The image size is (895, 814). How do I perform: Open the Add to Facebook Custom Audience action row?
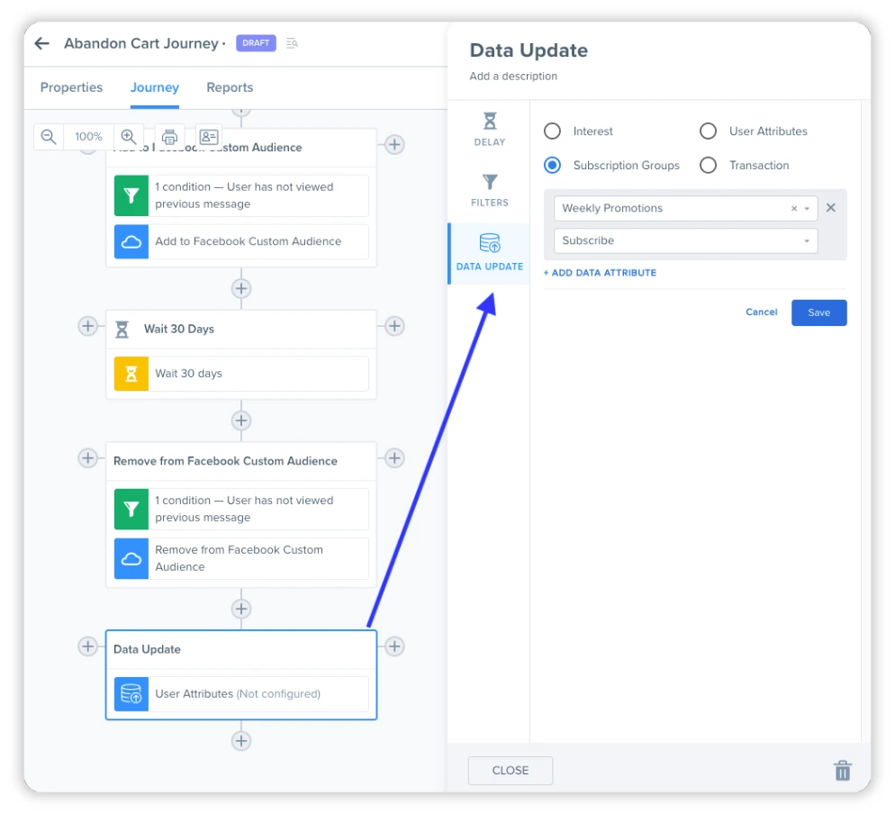[x=241, y=241]
